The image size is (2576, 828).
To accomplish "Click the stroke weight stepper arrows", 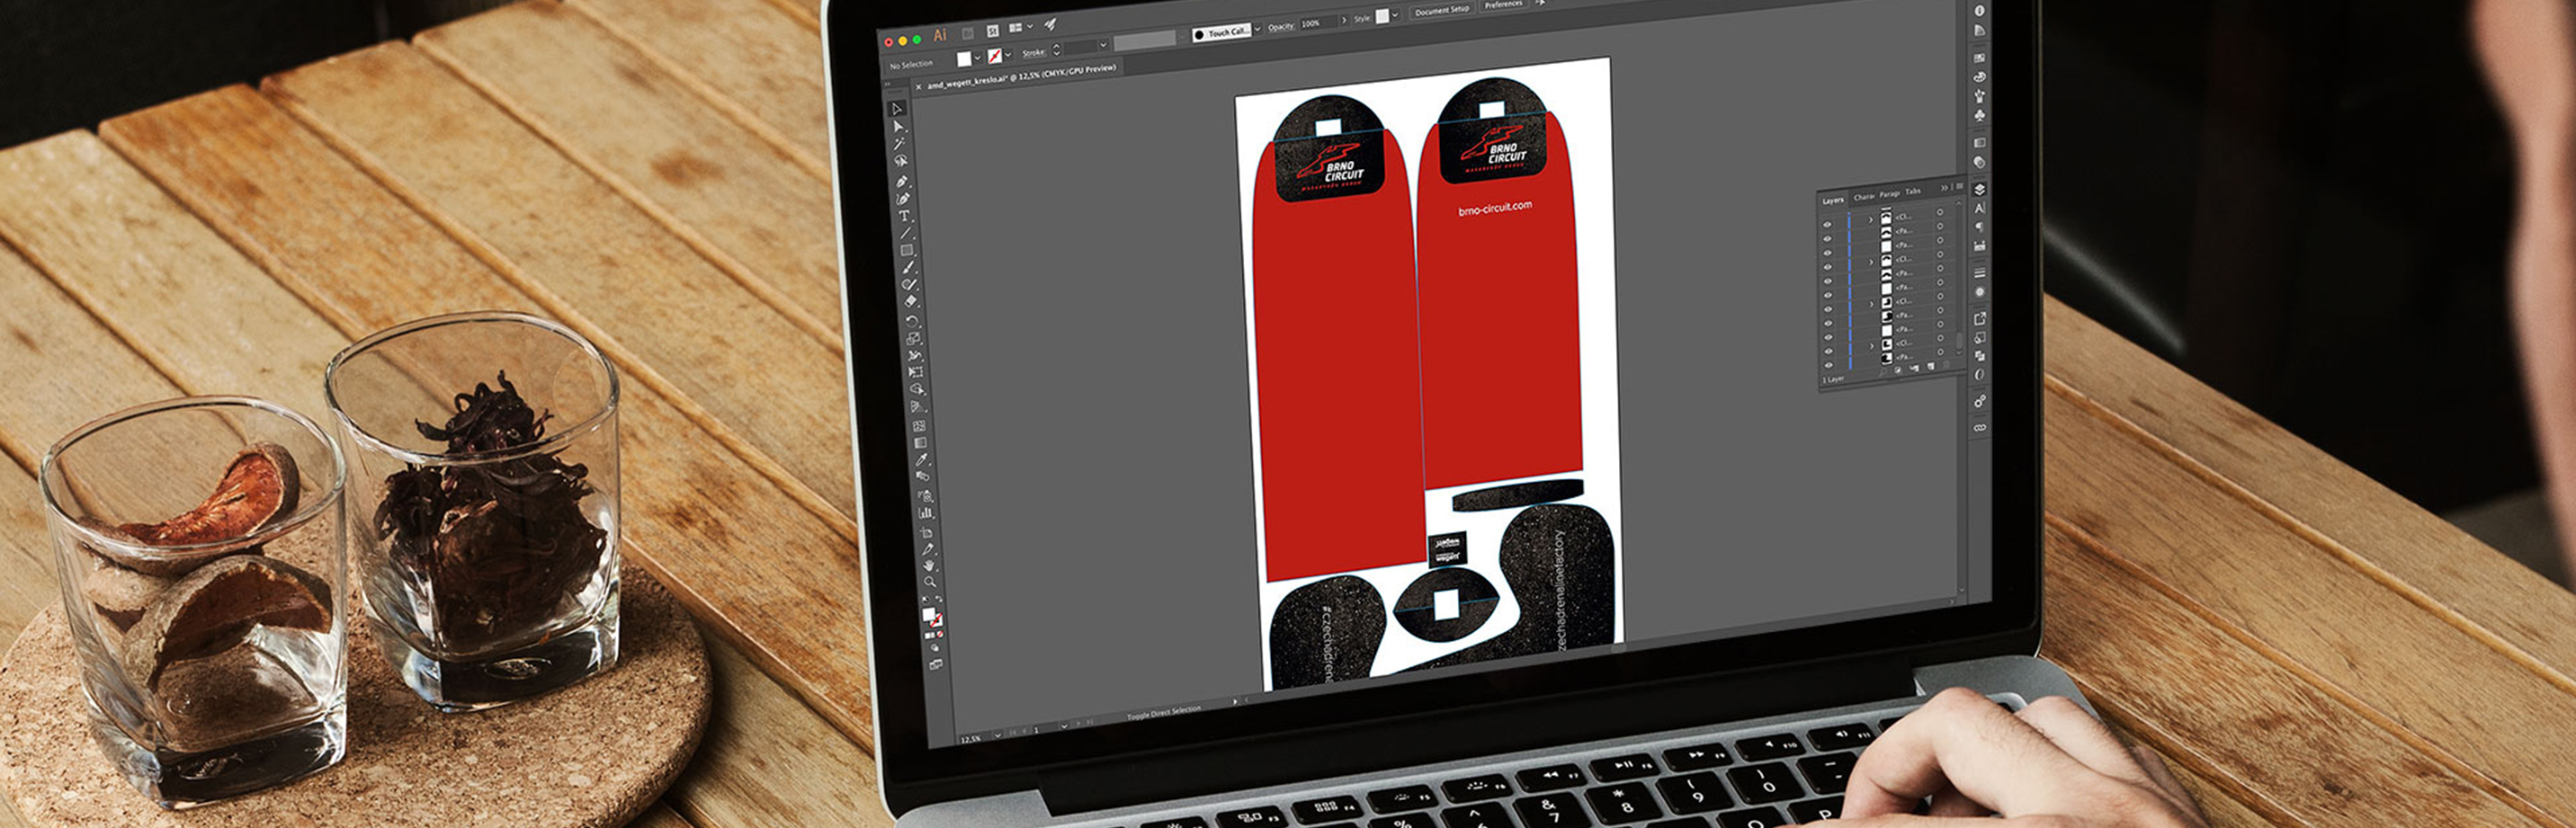I will [1057, 50].
